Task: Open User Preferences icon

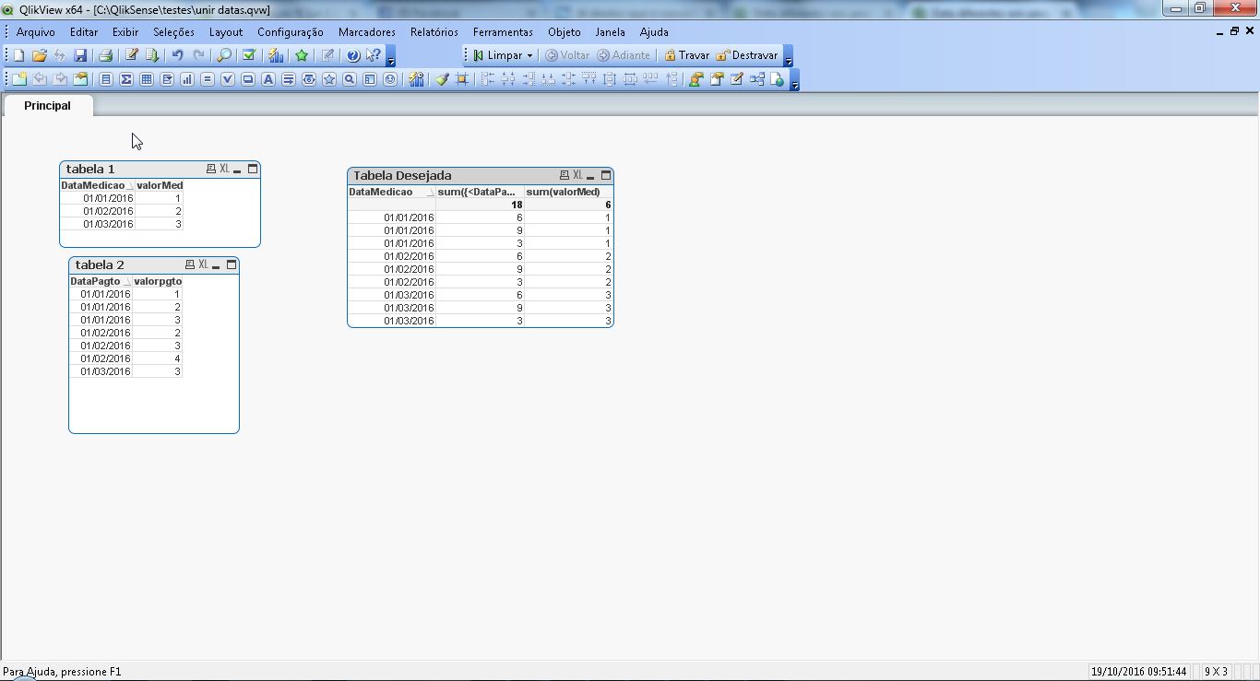Action: [696, 79]
